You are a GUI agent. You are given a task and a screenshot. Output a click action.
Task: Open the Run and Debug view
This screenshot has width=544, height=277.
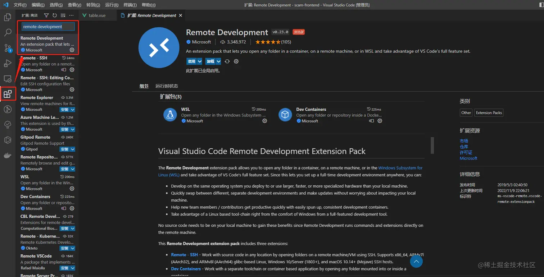(8, 64)
